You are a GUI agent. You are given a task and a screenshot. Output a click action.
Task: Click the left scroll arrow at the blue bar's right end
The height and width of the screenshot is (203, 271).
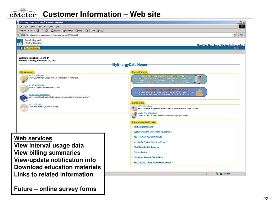[x=235, y=48]
